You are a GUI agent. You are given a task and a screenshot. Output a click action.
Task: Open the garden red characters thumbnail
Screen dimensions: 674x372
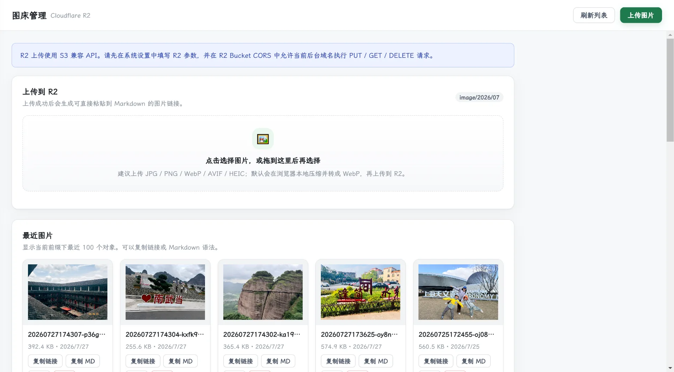[x=361, y=292]
